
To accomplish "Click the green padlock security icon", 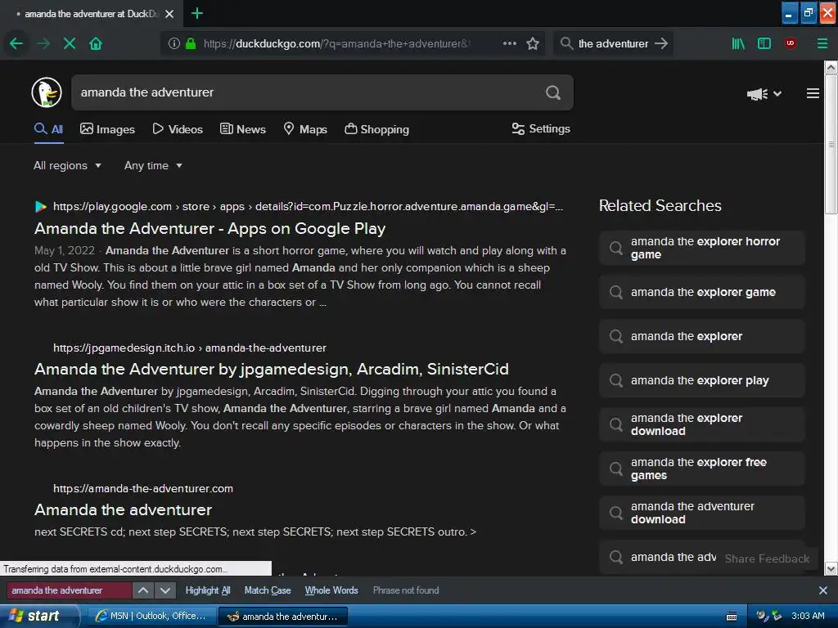I will 190,43.
